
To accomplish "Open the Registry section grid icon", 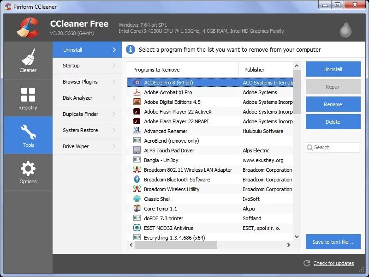I will coord(28,95).
